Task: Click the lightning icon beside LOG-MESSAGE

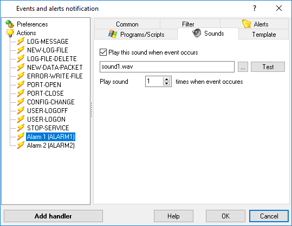Action: pyautogui.click(x=21, y=42)
